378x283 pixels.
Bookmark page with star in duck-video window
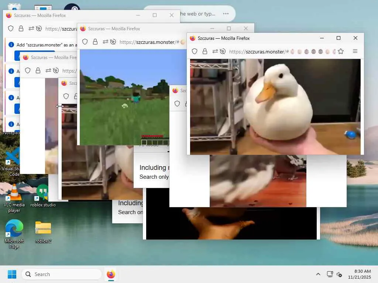(341, 51)
